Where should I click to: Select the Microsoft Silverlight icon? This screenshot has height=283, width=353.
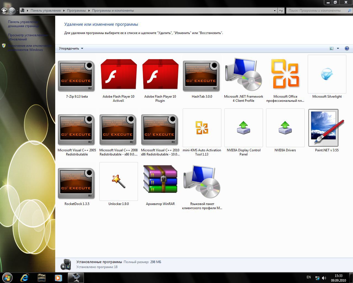pyautogui.click(x=327, y=74)
